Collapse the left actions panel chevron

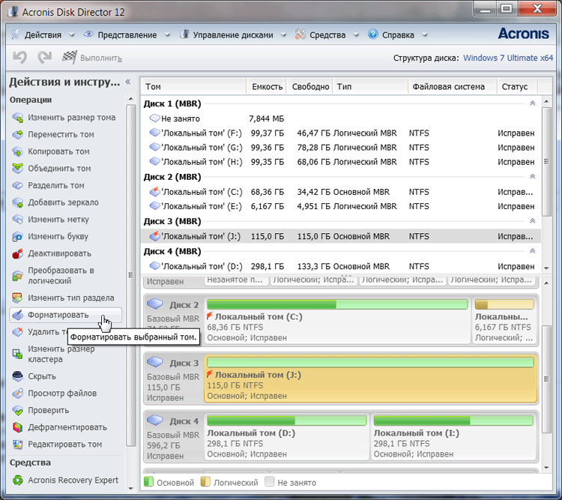point(127,82)
